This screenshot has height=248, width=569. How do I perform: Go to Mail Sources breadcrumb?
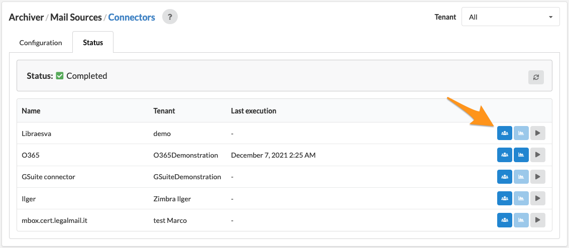(x=76, y=17)
